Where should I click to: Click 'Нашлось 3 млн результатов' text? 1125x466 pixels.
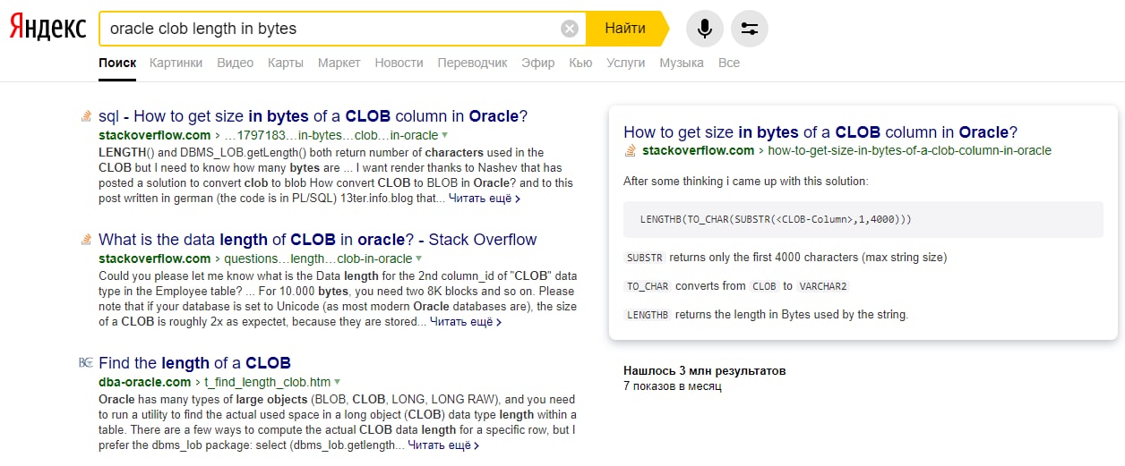click(x=704, y=370)
